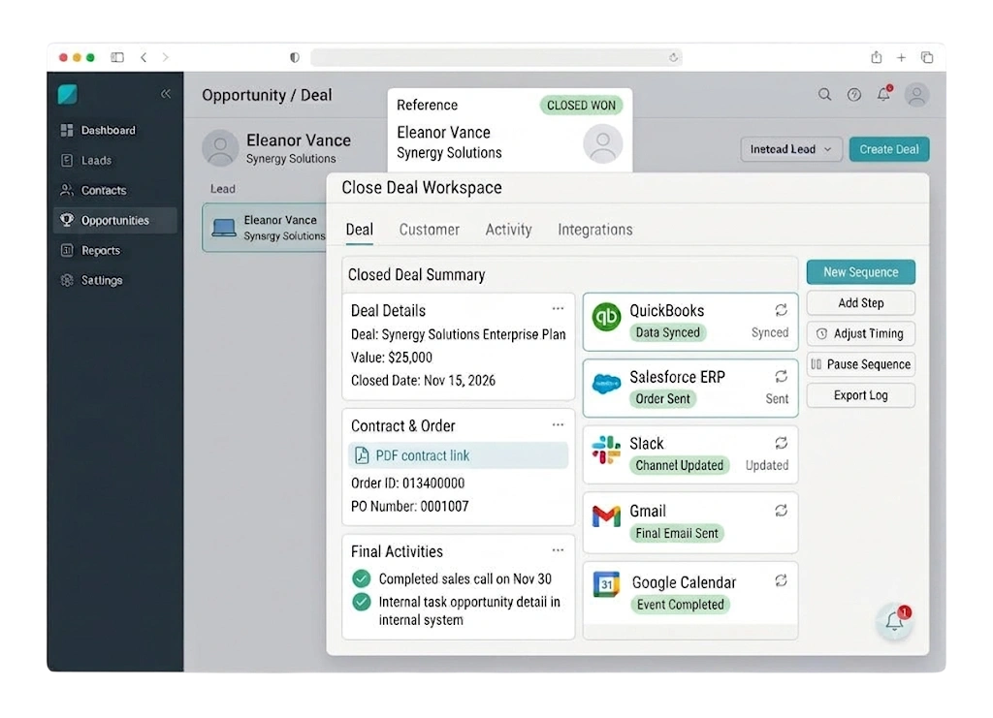The width and height of the screenshot is (993, 718).
Task: Collapse the sidebar with double chevron
Action: pos(165,94)
